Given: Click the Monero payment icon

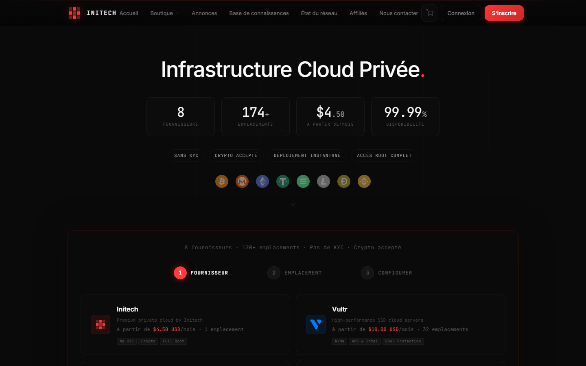Looking at the screenshot, I should [x=242, y=181].
